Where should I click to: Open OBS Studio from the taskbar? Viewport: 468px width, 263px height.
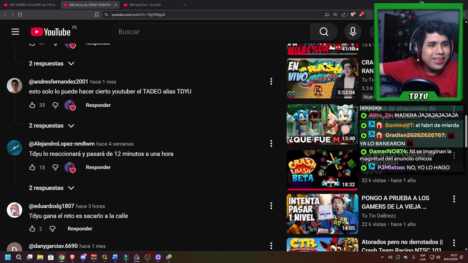point(147,257)
